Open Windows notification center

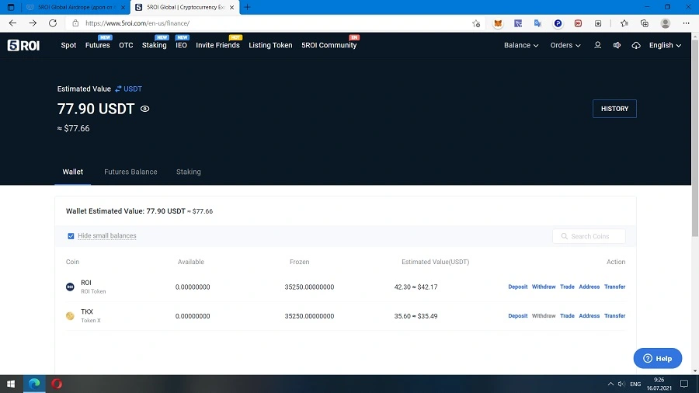(x=684, y=384)
